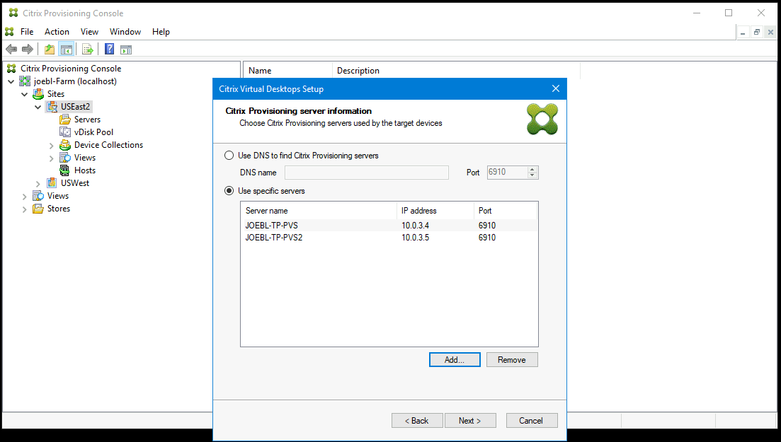
Task: Open the File menu
Action: [x=27, y=31]
